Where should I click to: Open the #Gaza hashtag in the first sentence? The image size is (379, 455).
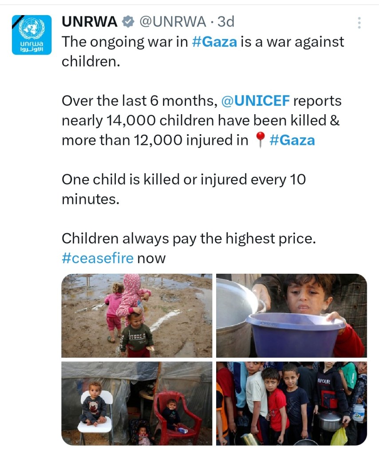pyautogui.click(x=214, y=42)
